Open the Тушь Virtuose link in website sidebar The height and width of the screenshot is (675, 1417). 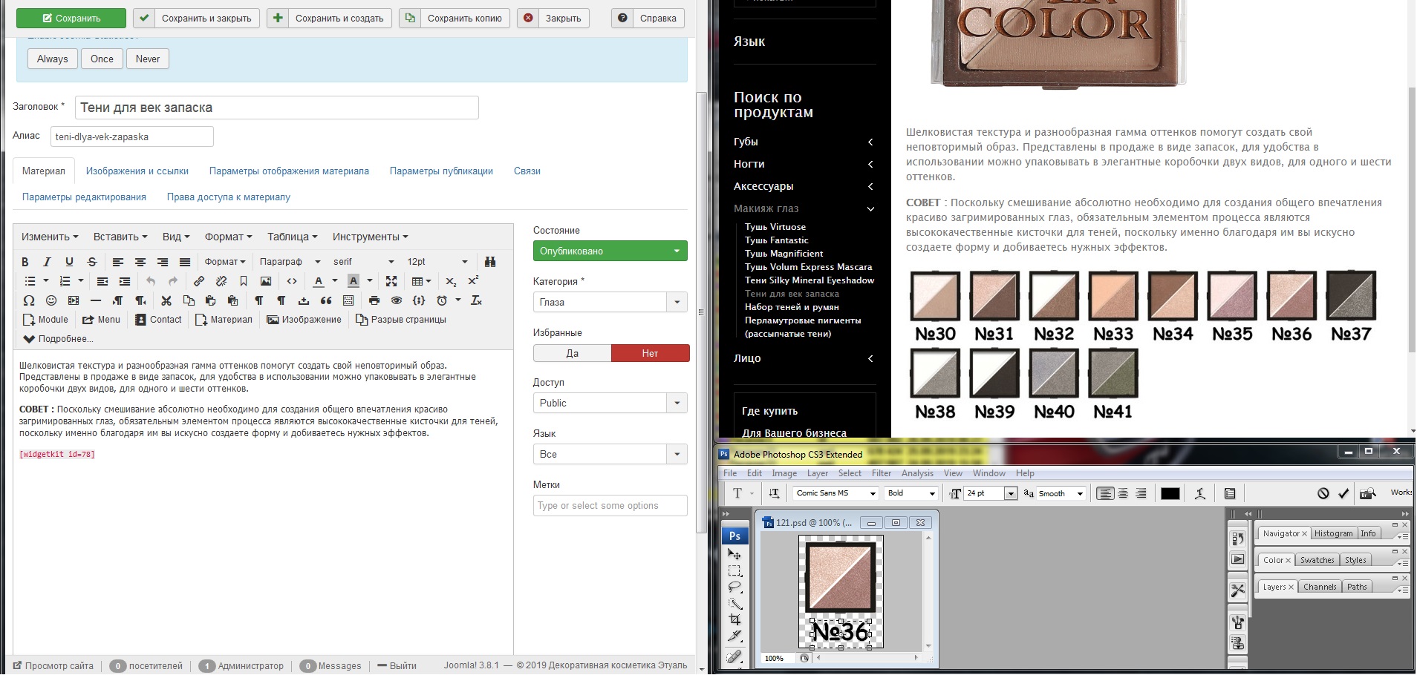click(775, 227)
